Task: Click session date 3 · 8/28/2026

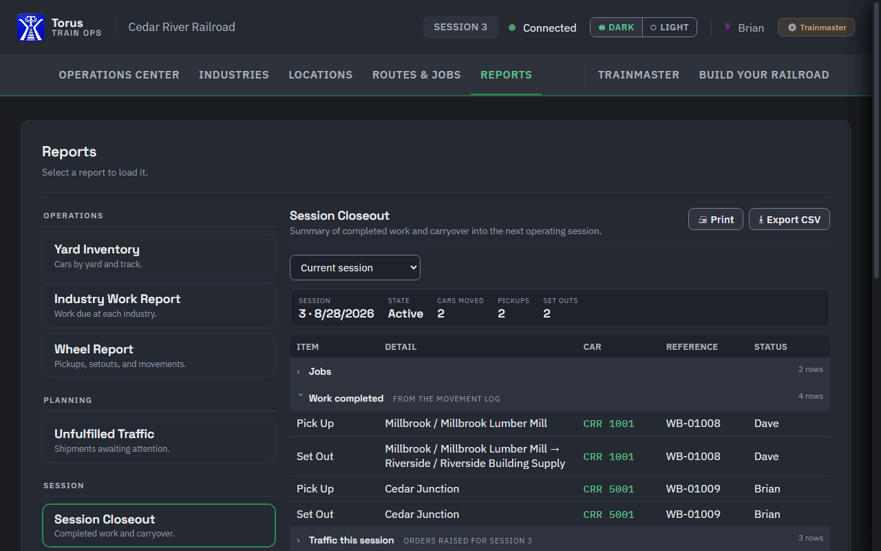Action: point(337,313)
